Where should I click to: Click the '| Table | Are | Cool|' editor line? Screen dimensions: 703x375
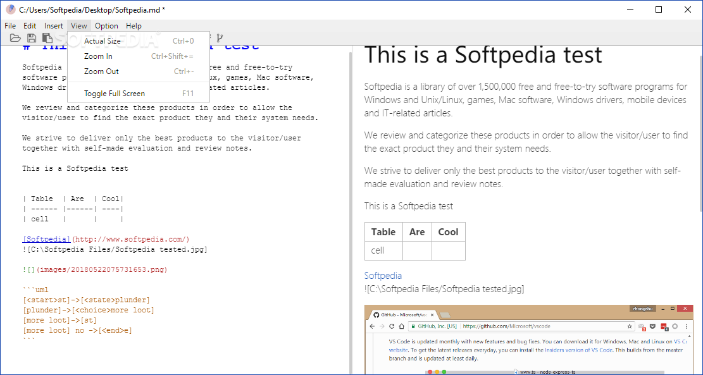[x=73, y=199]
